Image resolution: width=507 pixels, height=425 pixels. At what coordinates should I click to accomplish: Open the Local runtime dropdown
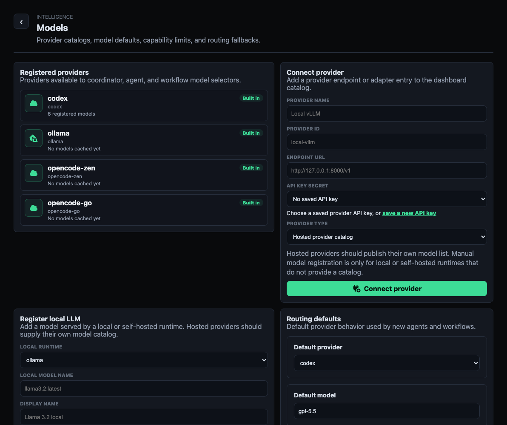coord(144,360)
